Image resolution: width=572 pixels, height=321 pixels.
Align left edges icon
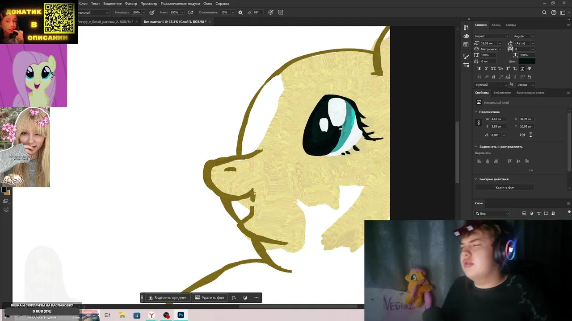point(479,161)
